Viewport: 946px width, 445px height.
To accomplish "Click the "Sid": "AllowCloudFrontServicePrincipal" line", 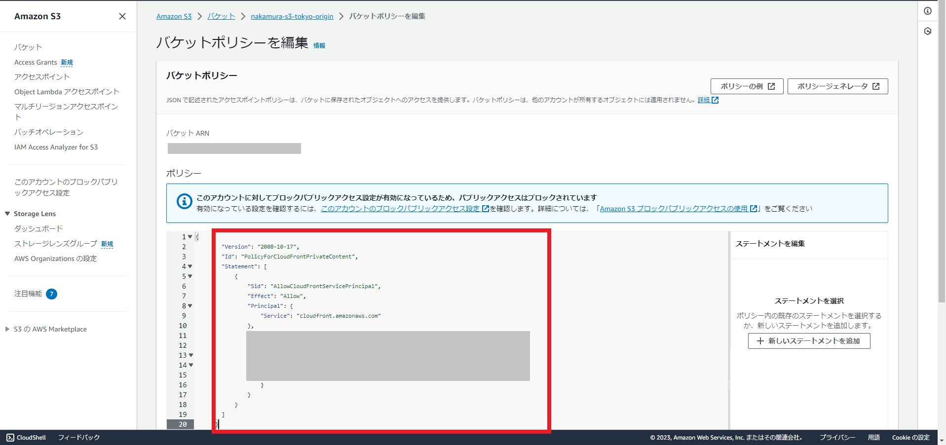I will 314,286.
